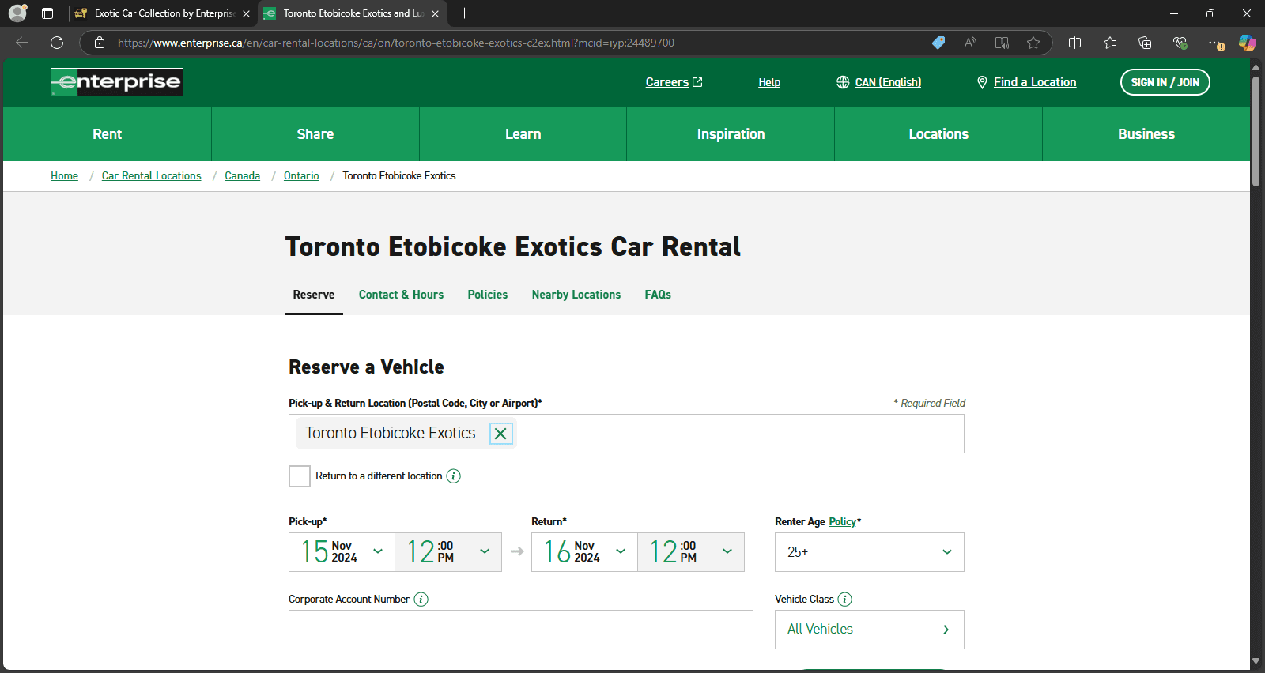This screenshot has width=1265, height=673.
Task: Open the Renter Age Policy link
Action: (x=842, y=522)
